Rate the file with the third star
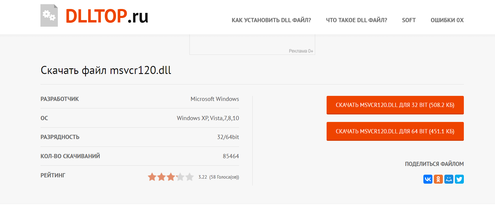The height and width of the screenshot is (219, 495). point(171,177)
